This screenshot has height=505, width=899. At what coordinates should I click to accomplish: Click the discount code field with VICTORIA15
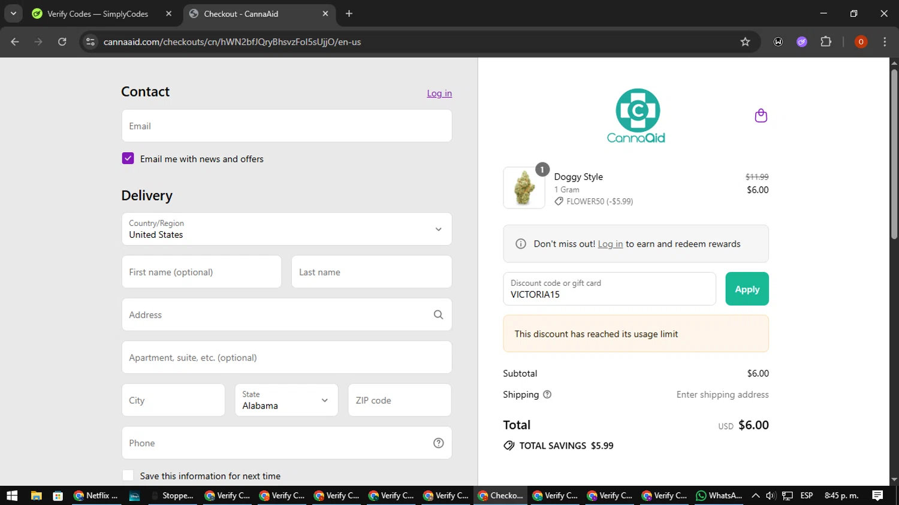[610, 289]
